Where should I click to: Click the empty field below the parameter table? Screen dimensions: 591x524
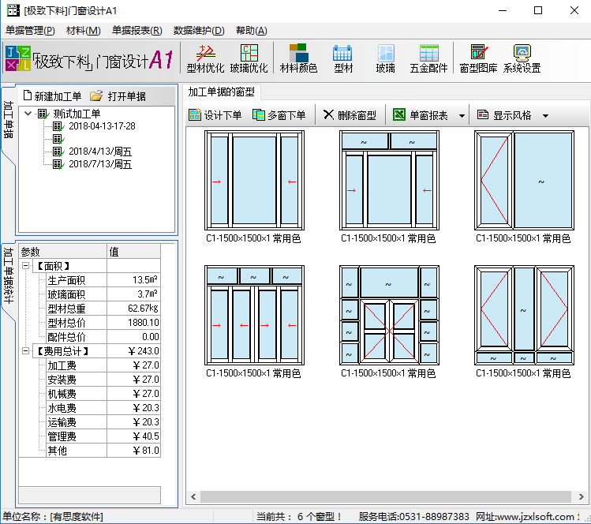coord(90,495)
